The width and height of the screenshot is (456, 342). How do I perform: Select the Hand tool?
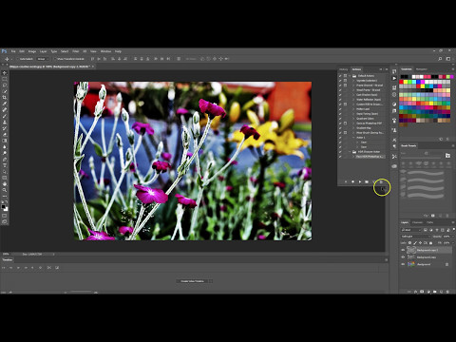click(x=5, y=184)
